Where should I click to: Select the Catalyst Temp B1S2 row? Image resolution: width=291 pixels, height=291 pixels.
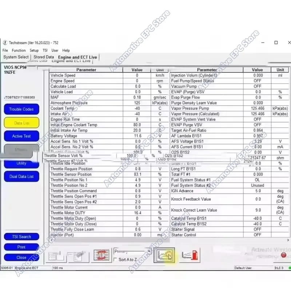pyautogui.click(x=230, y=224)
